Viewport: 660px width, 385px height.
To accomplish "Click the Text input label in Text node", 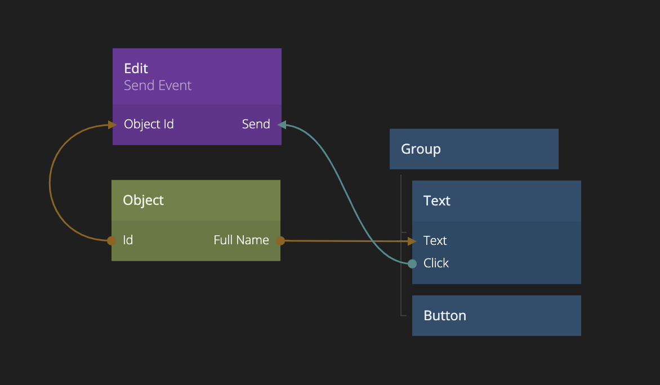I will point(435,241).
